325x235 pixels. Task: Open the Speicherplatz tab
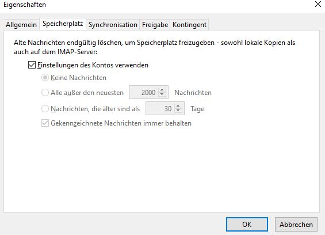coord(63,24)
